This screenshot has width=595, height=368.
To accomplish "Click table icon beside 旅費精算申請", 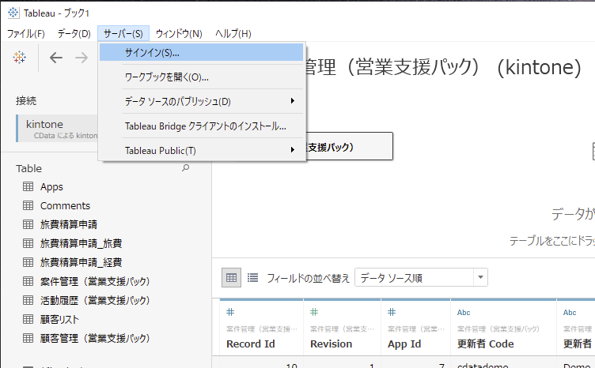I will tap(28, 224).
